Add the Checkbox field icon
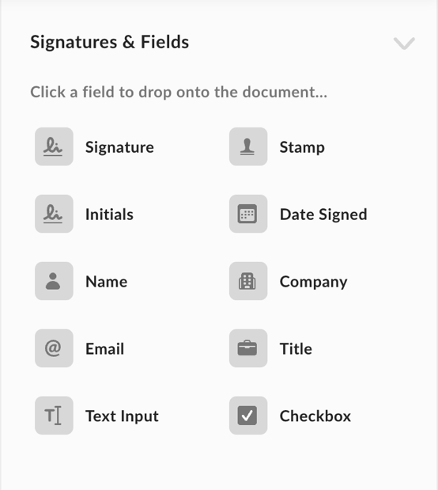This screenshot has width=438, height=490. (248, 416)
